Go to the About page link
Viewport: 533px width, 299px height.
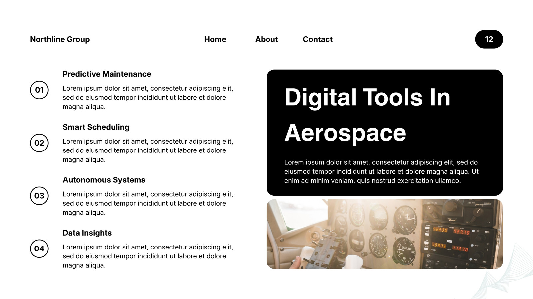point(266,39)
